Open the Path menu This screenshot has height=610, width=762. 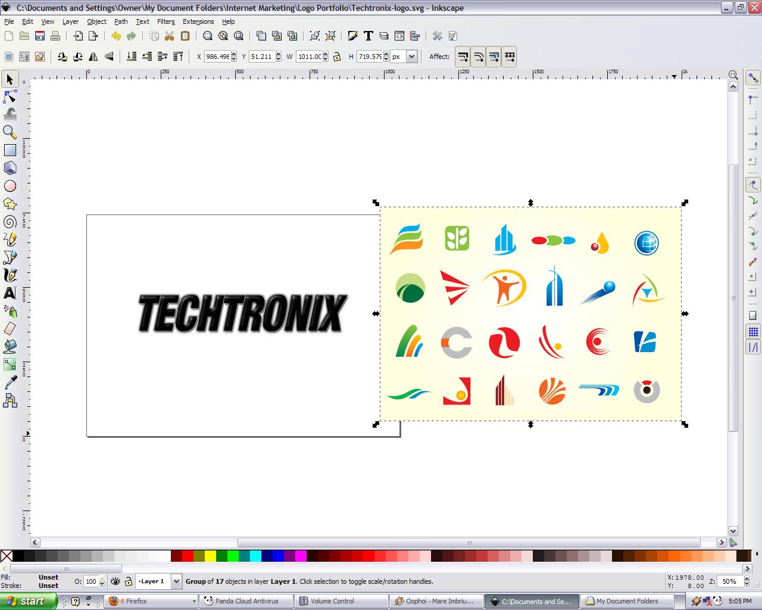pos(120,21)
